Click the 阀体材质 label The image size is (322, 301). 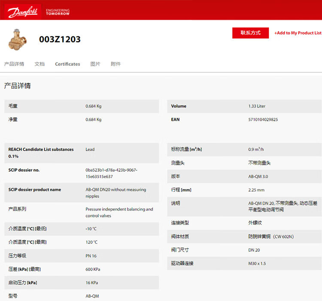pyautogui.click(x=180, y=236)
